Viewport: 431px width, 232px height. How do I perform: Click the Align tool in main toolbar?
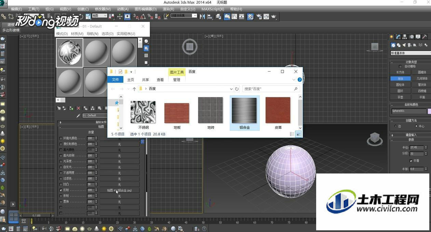click(210, 16)
